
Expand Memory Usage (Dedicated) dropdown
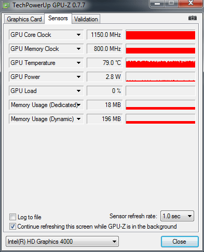click(79, 105)
